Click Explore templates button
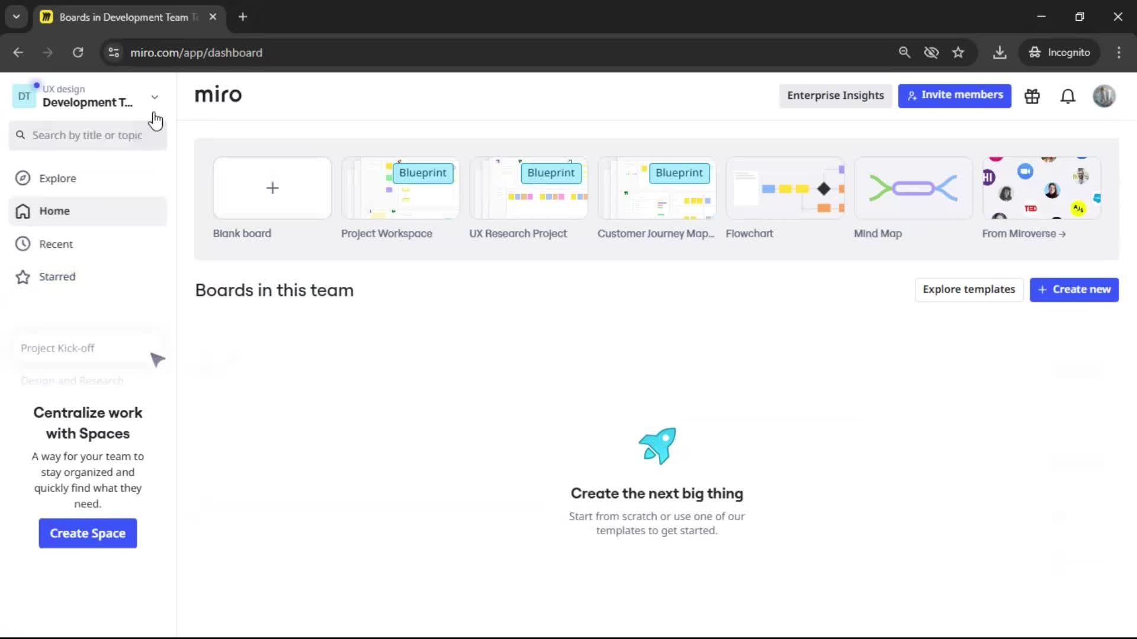The width and height of the screenshot is (1137, 639). point(969,290)
